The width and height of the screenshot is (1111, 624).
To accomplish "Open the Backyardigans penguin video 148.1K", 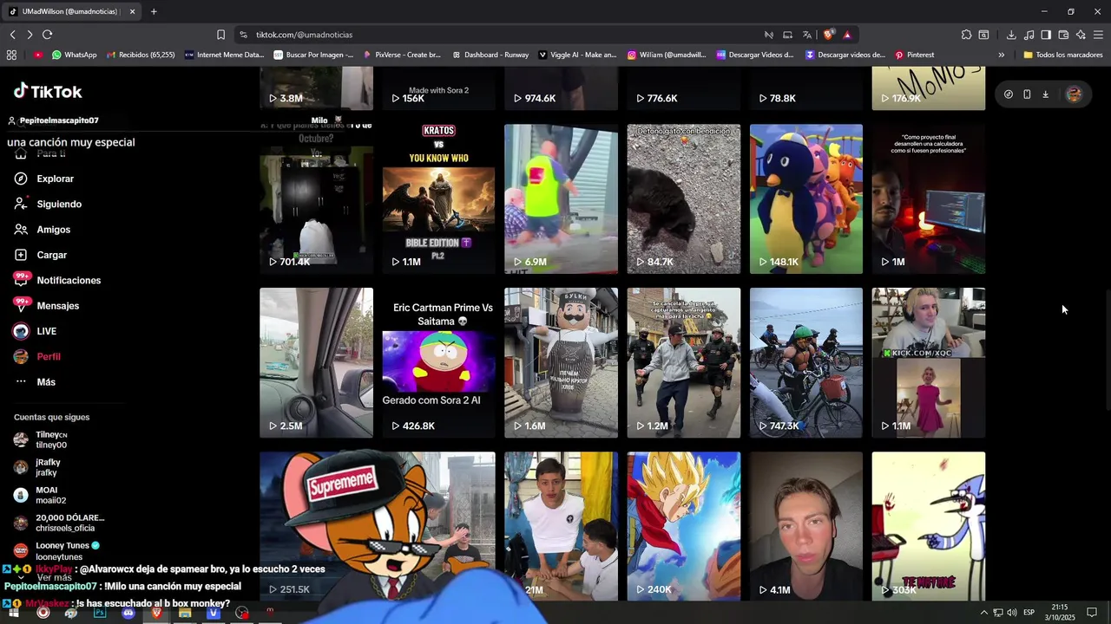I will tap(806, 198).
